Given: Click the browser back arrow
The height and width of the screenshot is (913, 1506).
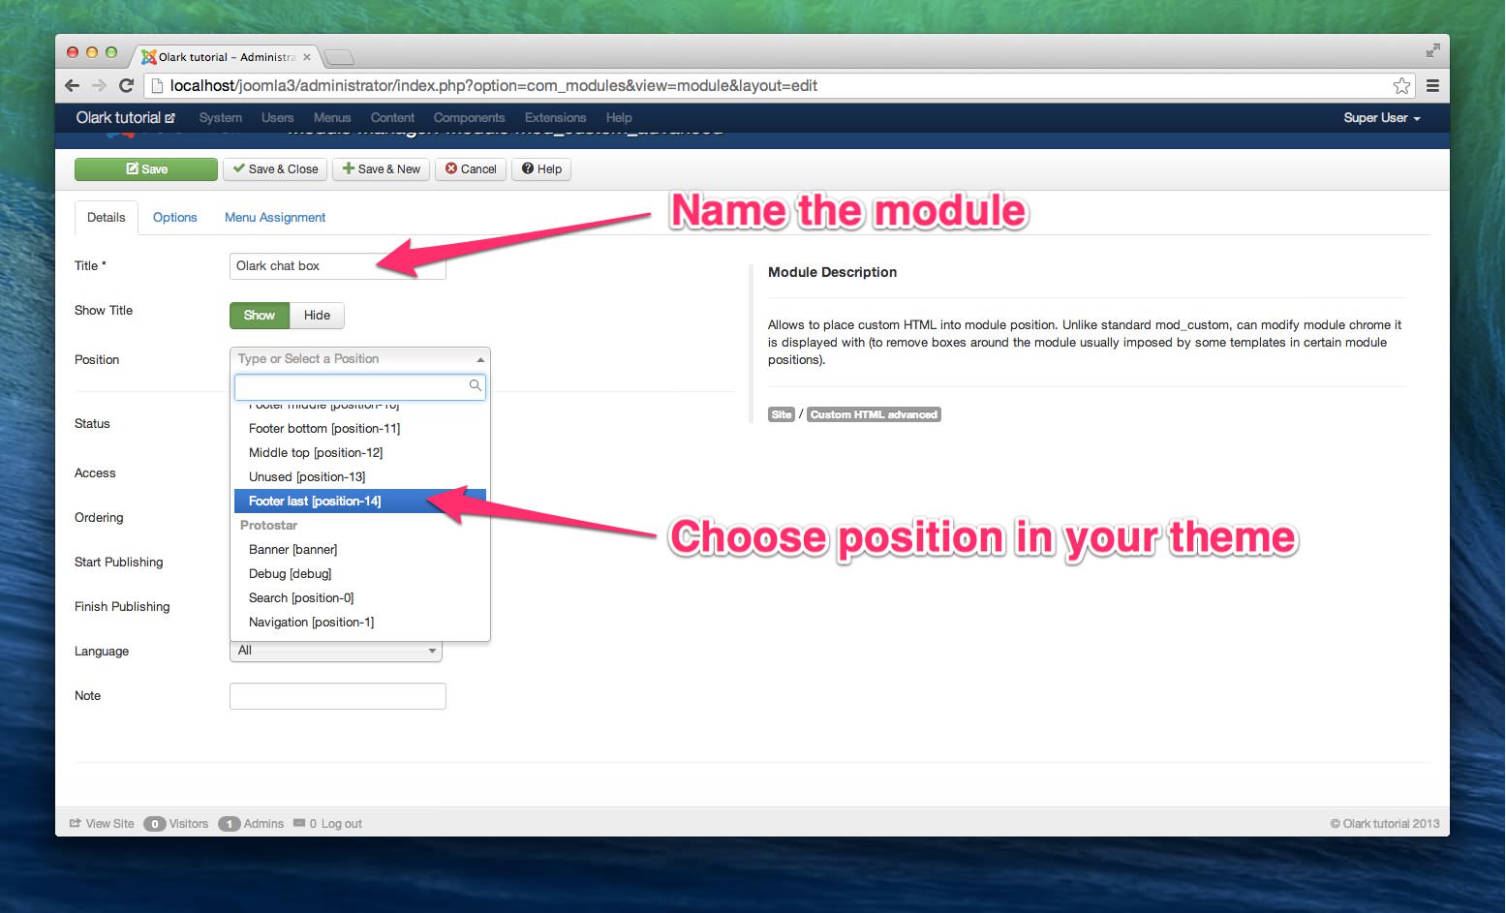Looking at the screenshot, I should click(x=72, y=86).
